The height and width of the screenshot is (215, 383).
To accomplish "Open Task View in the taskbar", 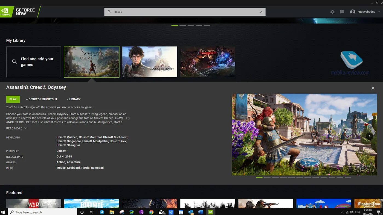I will coord(92,212).
